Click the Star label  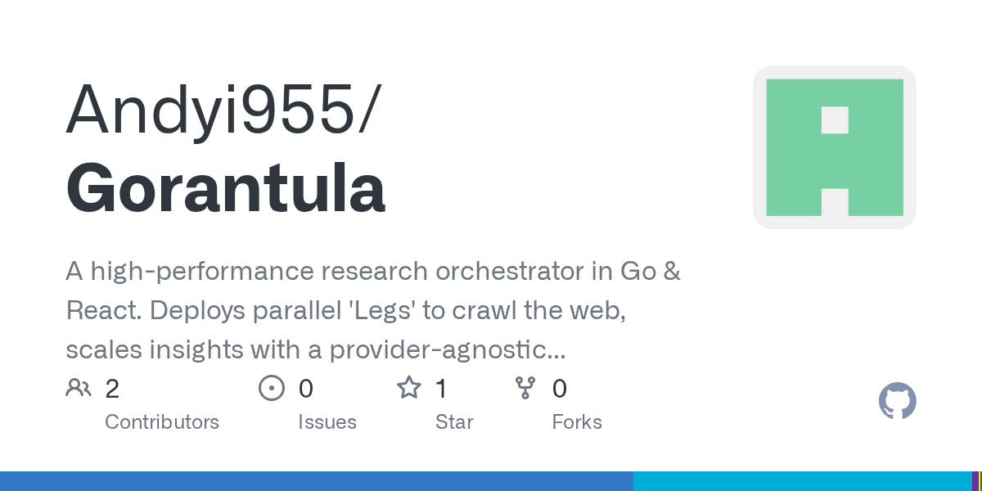click(x=454, y=422)
